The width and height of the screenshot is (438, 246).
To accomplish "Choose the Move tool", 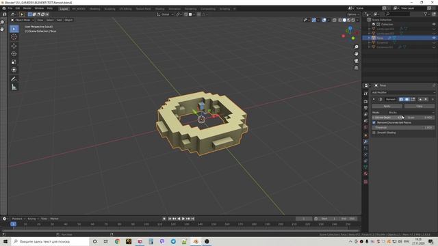I will (x=14, y=46).
